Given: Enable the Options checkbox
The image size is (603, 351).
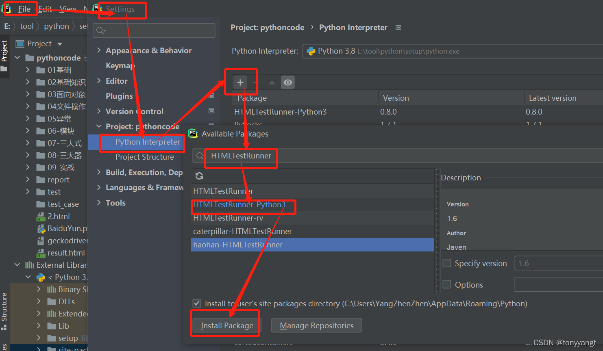Looking at the screenshot, I should (x=447, y=284).
